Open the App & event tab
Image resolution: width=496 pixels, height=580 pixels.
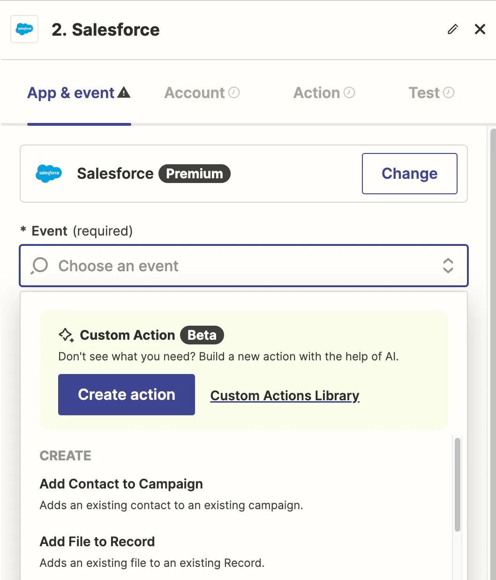(79, 93)
